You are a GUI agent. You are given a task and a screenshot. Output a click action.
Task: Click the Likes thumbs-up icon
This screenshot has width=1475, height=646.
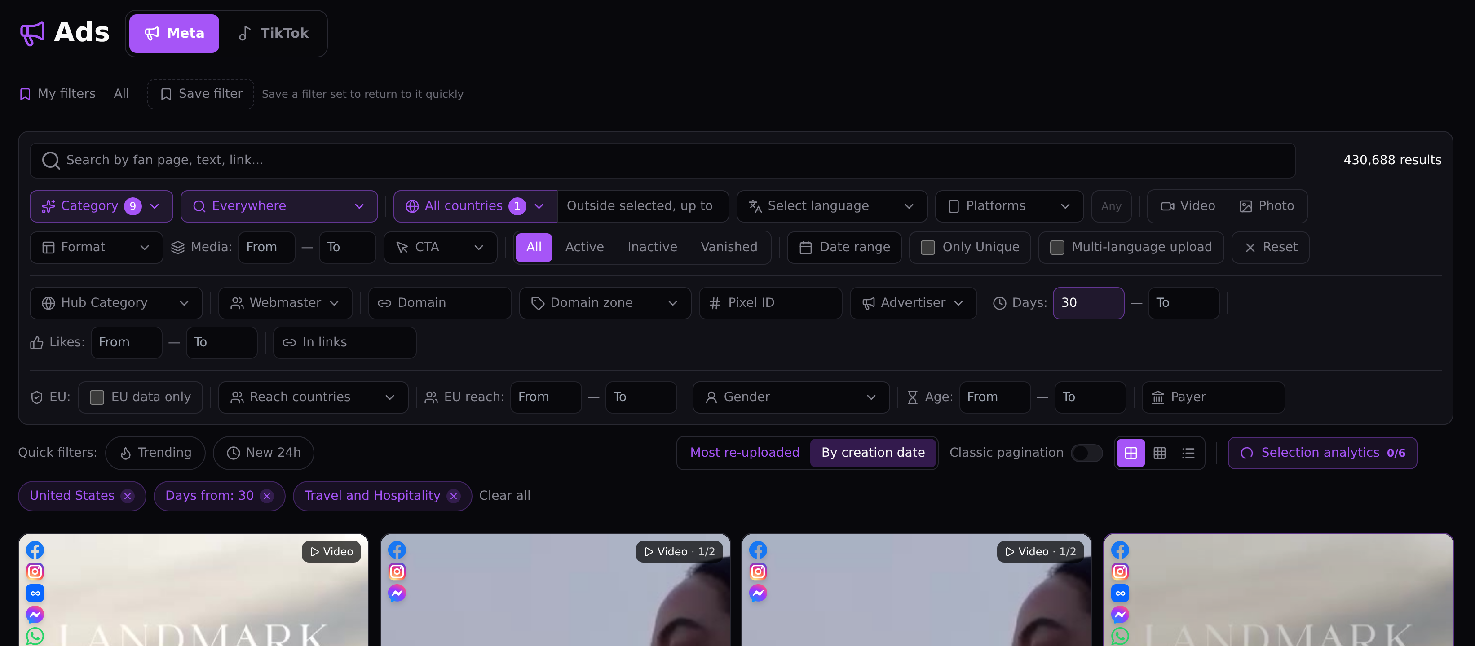37,343
